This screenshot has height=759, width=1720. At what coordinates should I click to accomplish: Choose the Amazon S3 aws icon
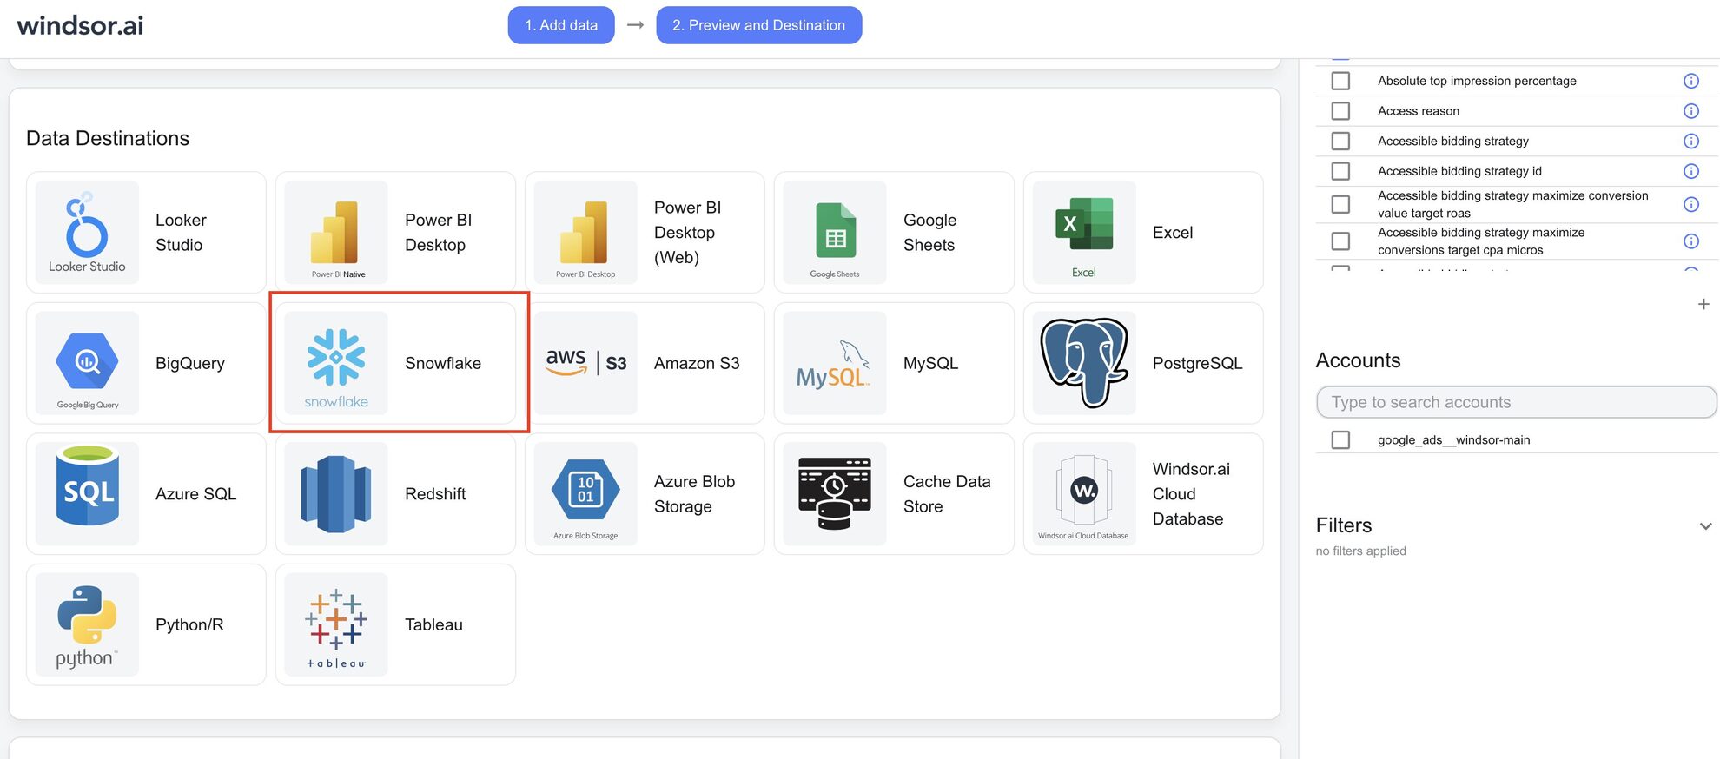click(x=585, y=363)
